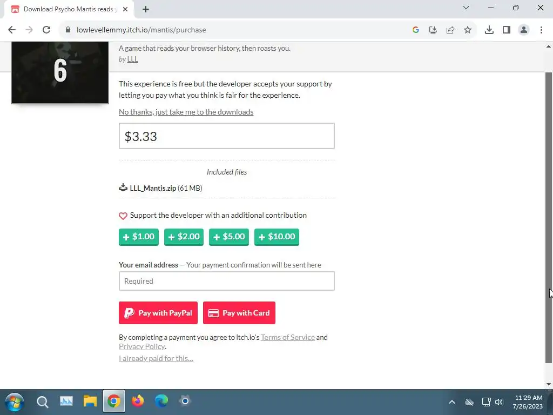The image size is (553, 415).
Task: Click the game cover thumbnail
Action: coord(59,73)
